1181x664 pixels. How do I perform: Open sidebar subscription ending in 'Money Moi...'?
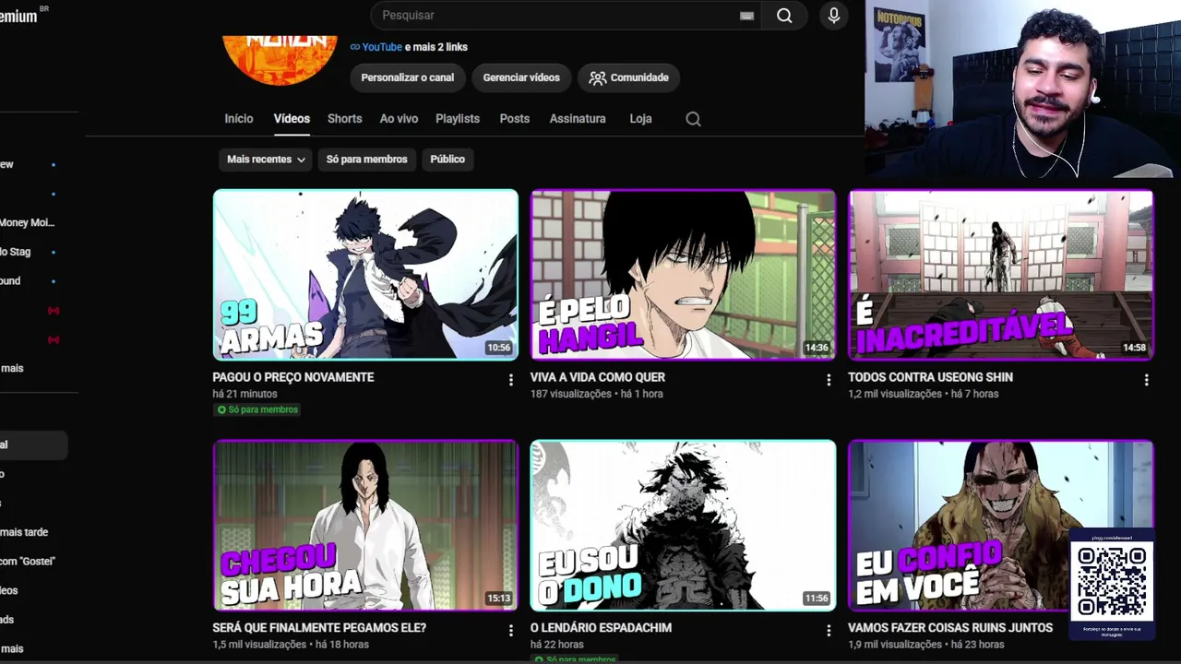tap(28, 222)
